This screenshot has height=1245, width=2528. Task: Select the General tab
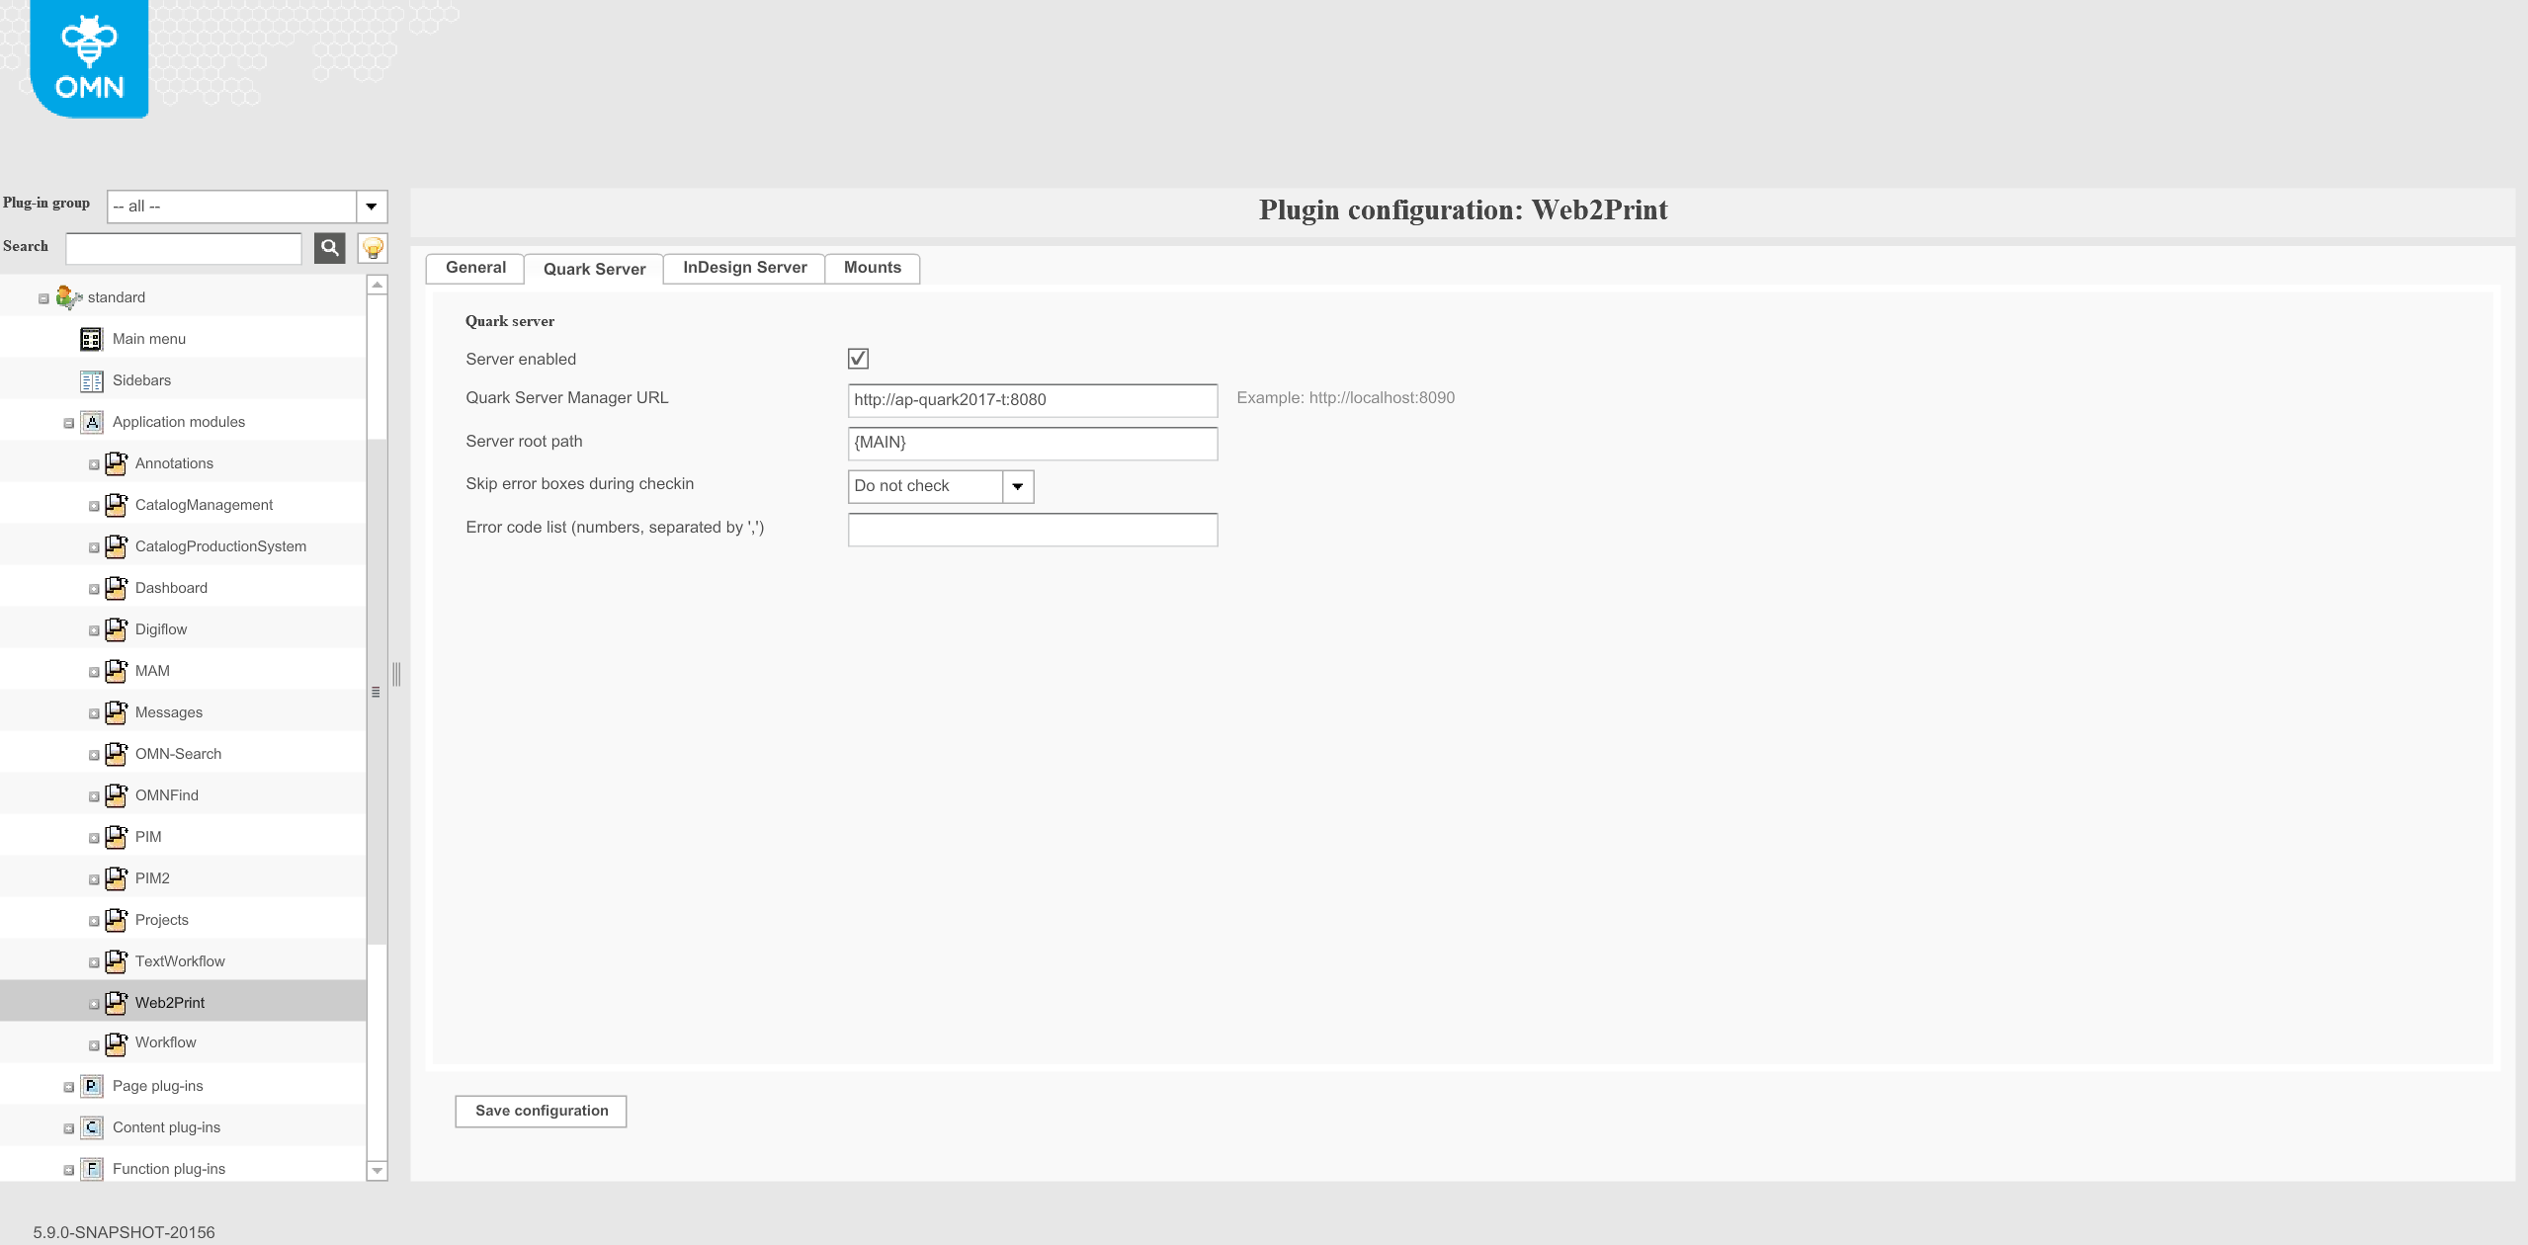[475, 268]
